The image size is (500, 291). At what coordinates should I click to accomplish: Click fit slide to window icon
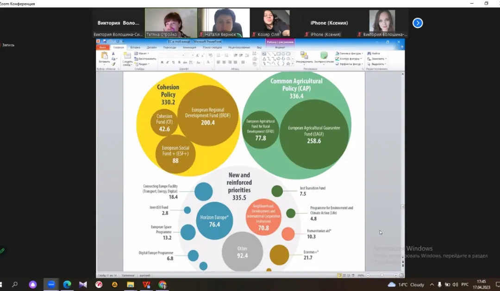tap(400, 275)
